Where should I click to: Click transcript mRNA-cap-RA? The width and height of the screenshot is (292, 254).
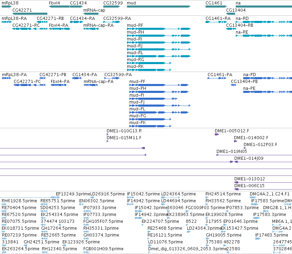[x=91, y=29]
